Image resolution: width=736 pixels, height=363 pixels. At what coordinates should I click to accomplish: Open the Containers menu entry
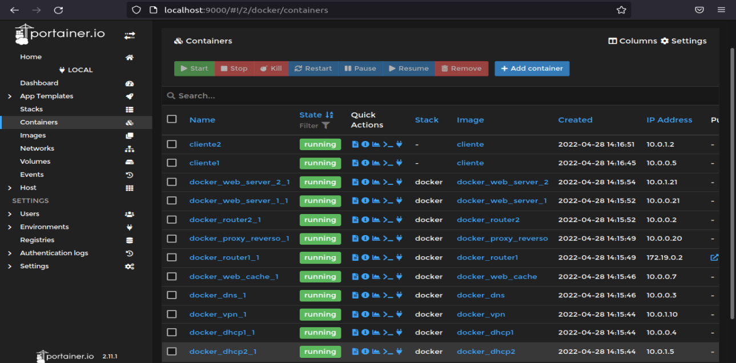point(39,122)
